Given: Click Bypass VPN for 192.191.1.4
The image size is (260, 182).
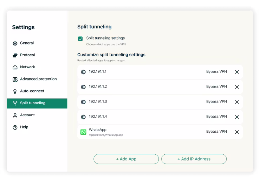Looking at the screenshot, I should click(216, 117).
